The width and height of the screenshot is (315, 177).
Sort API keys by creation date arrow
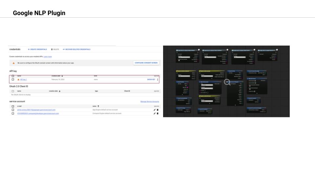(x=62, y=76)
